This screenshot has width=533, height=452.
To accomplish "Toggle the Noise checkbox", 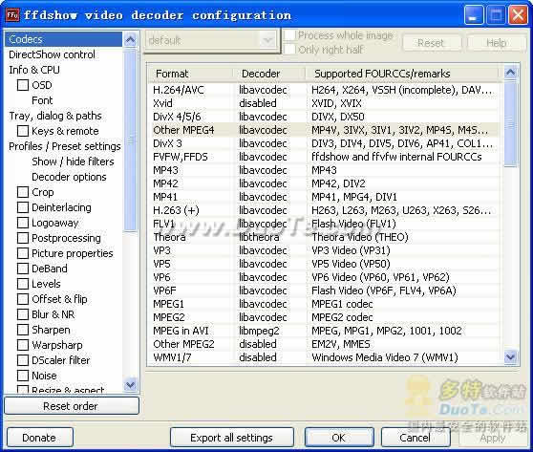I will (23, 376).
